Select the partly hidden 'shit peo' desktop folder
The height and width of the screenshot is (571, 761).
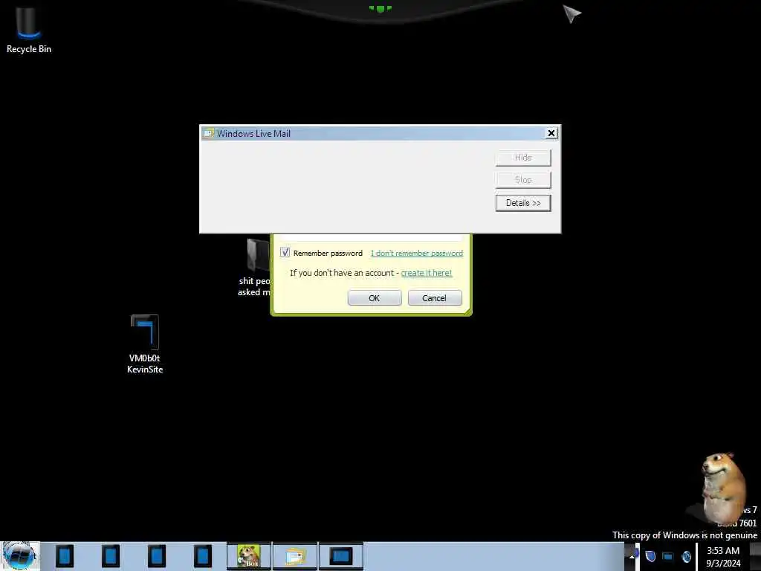(x=254, y=266)
